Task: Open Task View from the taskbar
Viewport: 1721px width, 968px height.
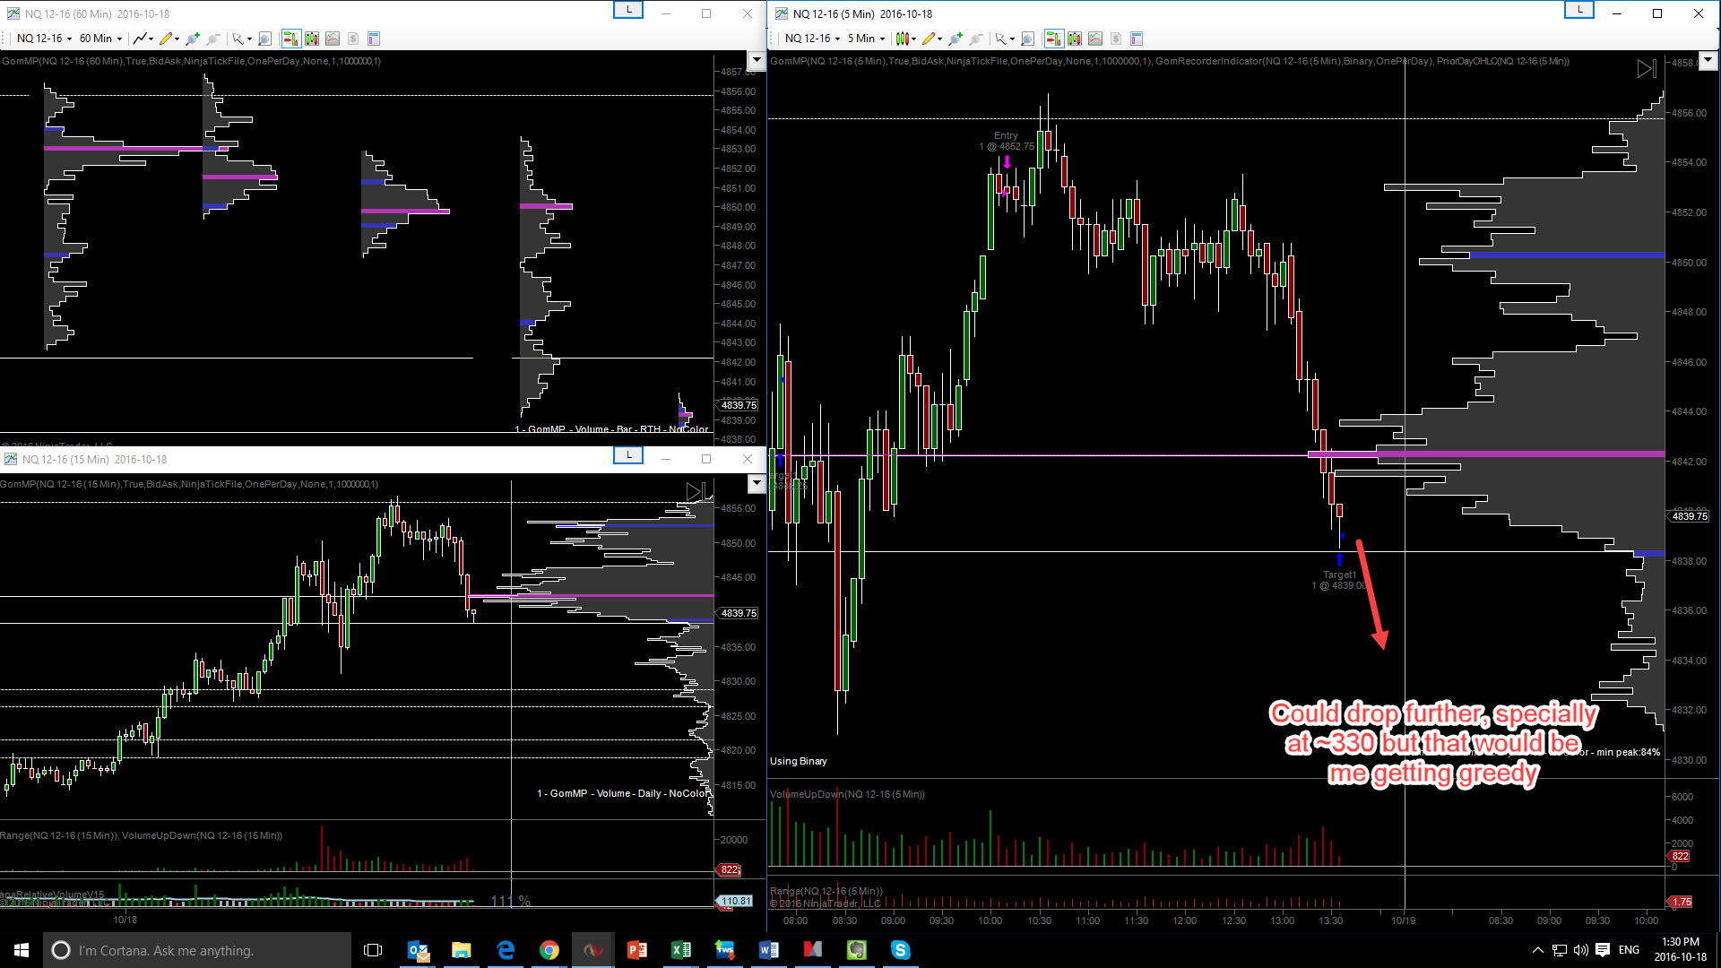Action: [373, 950]
